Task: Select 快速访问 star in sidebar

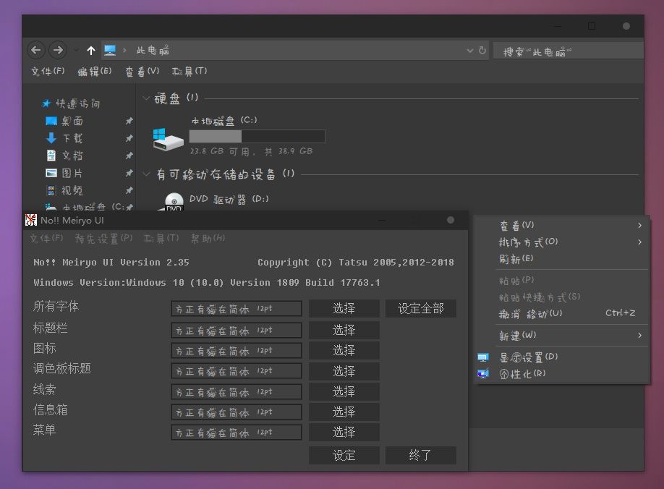Action: click(46, 103)
